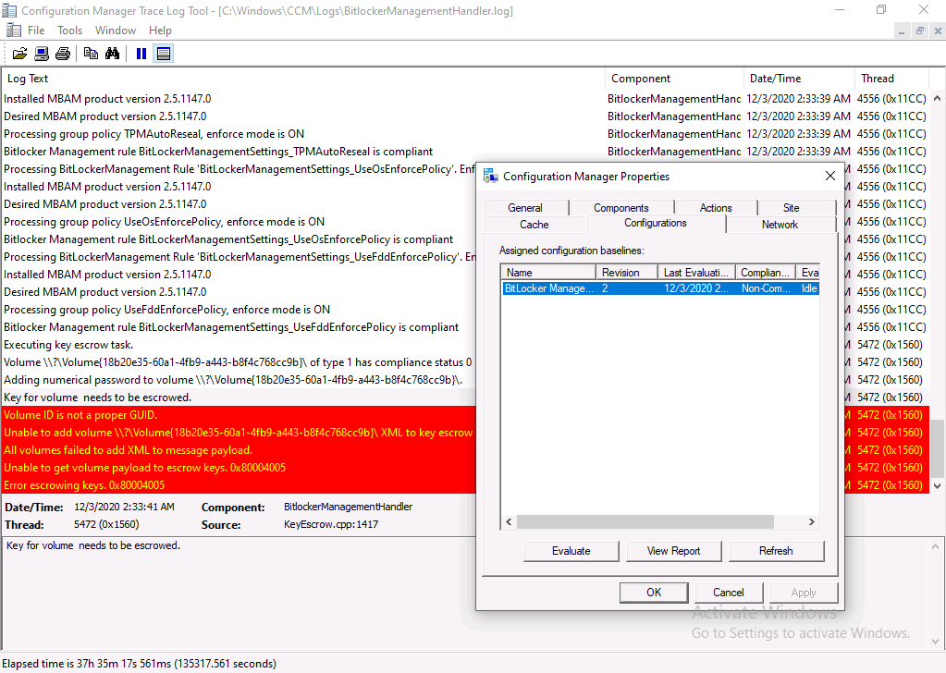
Task: Click the Open log file toolbar icon
Action: [x=20, y=54]
